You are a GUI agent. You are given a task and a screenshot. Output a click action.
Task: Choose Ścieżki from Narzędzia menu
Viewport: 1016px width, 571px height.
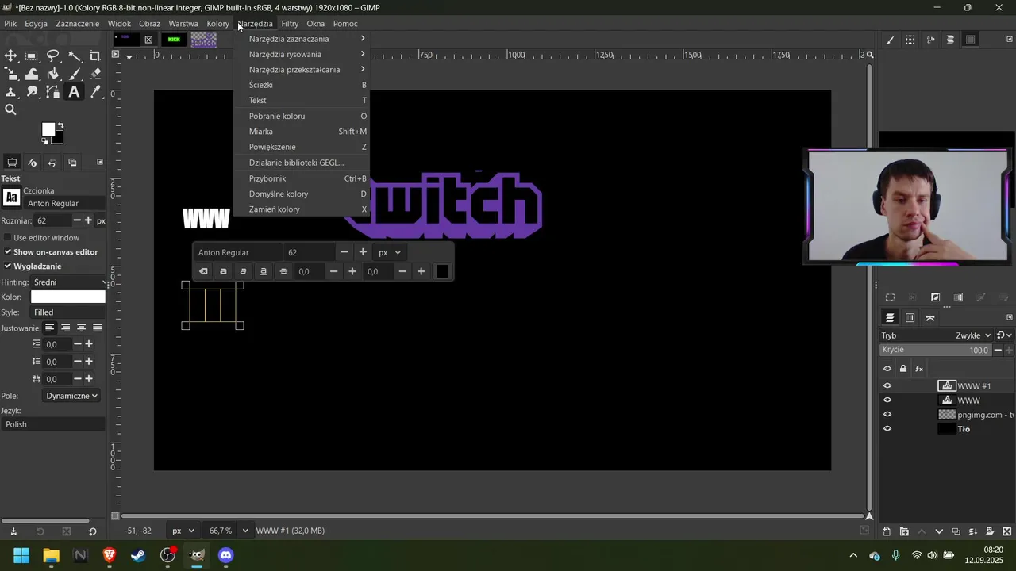(x=302, y=85)
